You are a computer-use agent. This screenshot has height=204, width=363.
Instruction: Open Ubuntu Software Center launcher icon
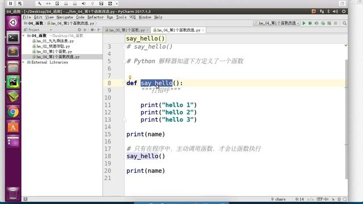point(13,127)
